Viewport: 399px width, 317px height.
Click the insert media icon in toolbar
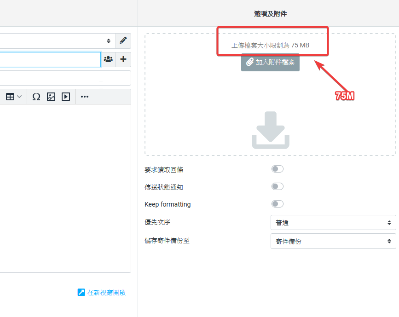click(x=66, y=97)
